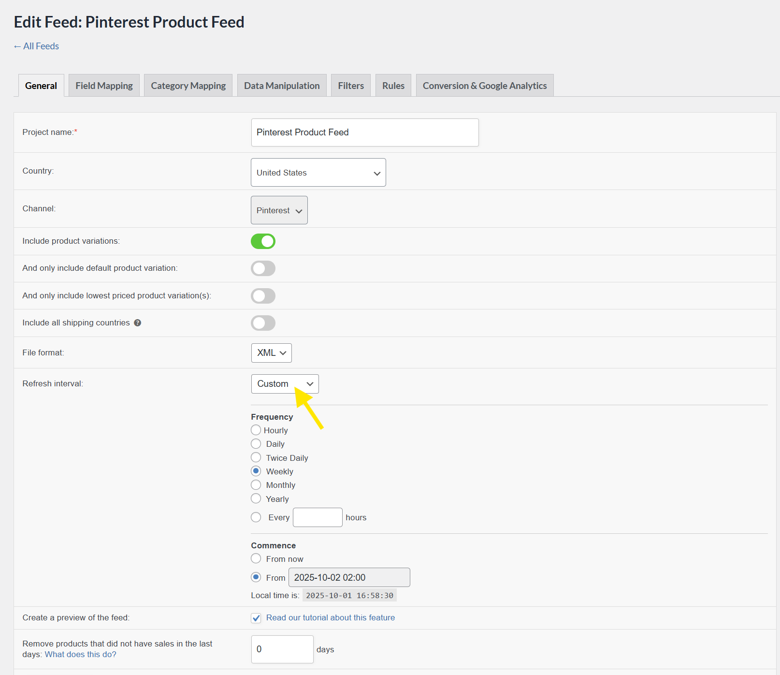The image size is (780, 675).
Task: Open the tutorial about this feature link
Action: tap(330, 617)
